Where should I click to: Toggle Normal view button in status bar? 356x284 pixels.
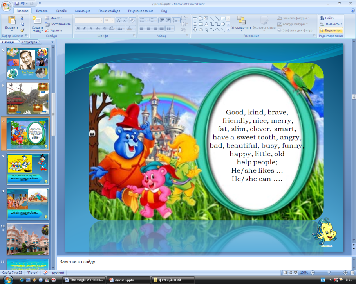285,273
